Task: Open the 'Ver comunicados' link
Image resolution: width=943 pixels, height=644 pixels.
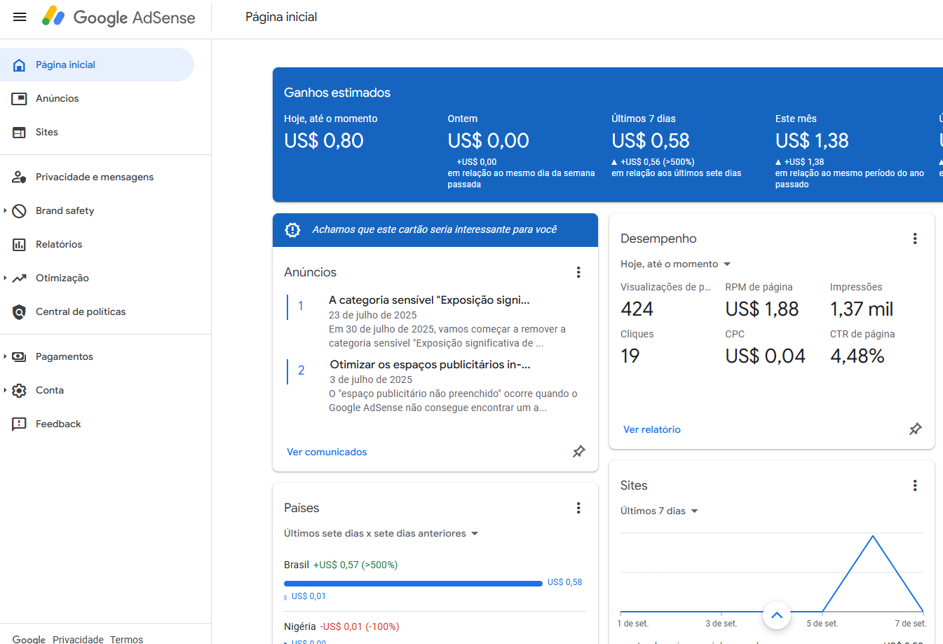Action: click(x=327, y=452)
